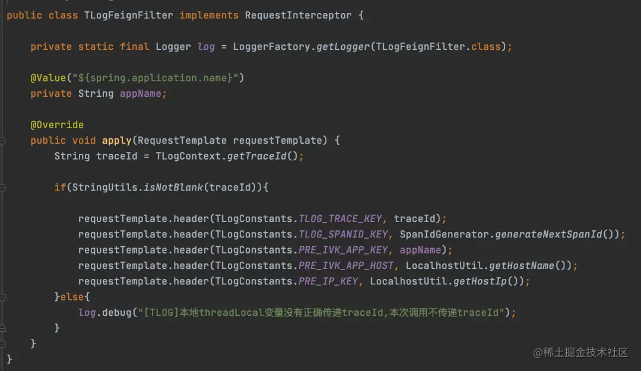The height and width of the screenshot is (371, 641).
Task: Click the getHostName method call
Action: point(522,265)
